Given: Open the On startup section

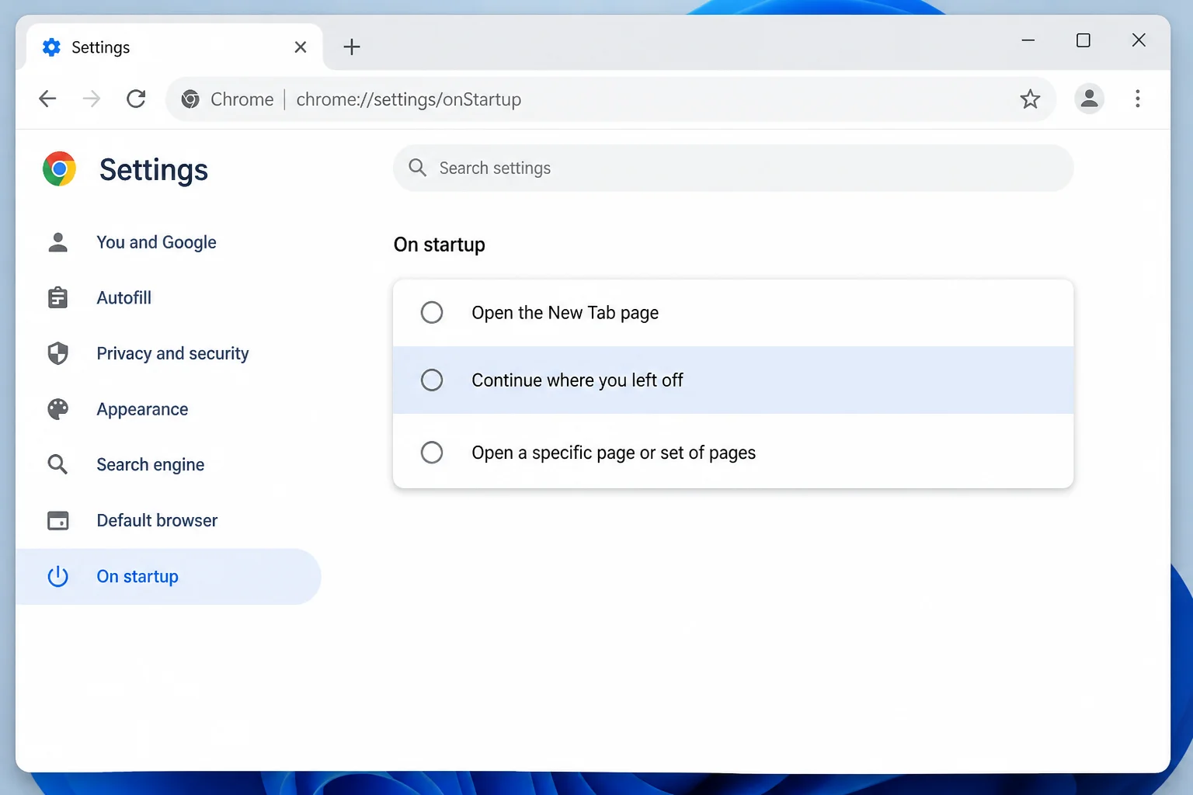Looking at the screenshot, I should (x=168, y=576).
